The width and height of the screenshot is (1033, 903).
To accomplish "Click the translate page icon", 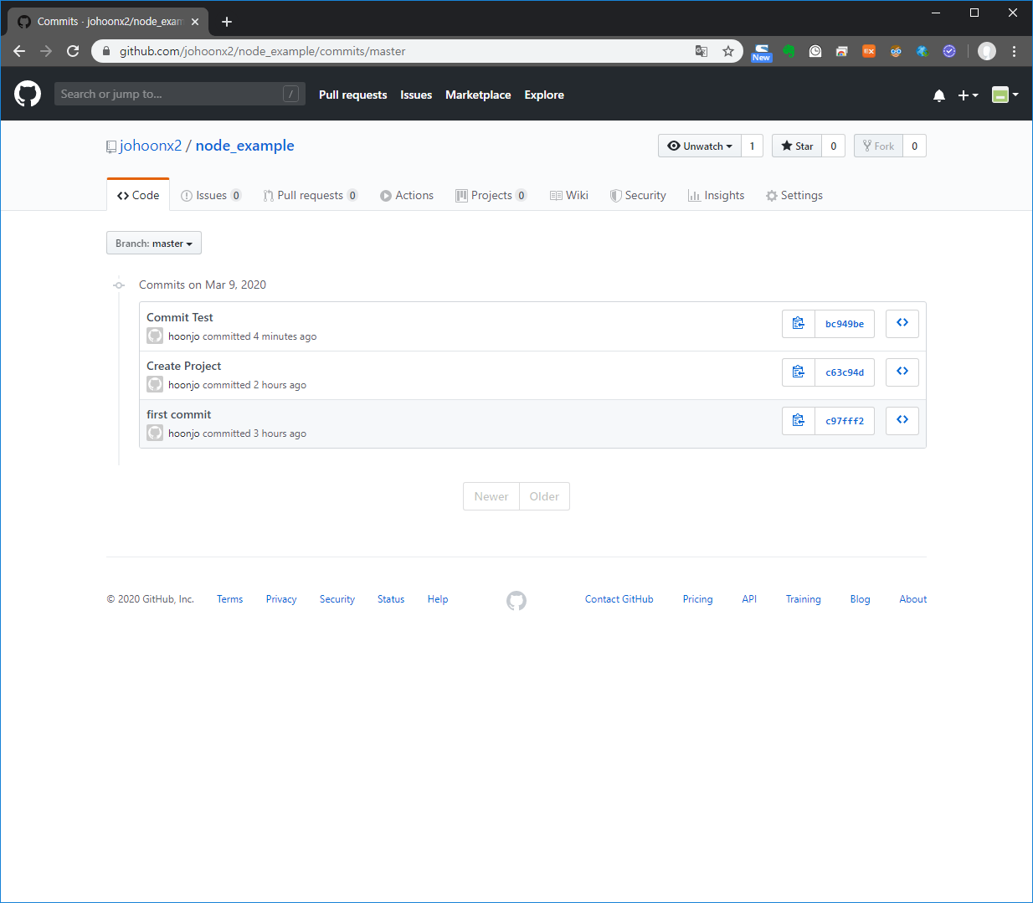I will click(702, 51).
